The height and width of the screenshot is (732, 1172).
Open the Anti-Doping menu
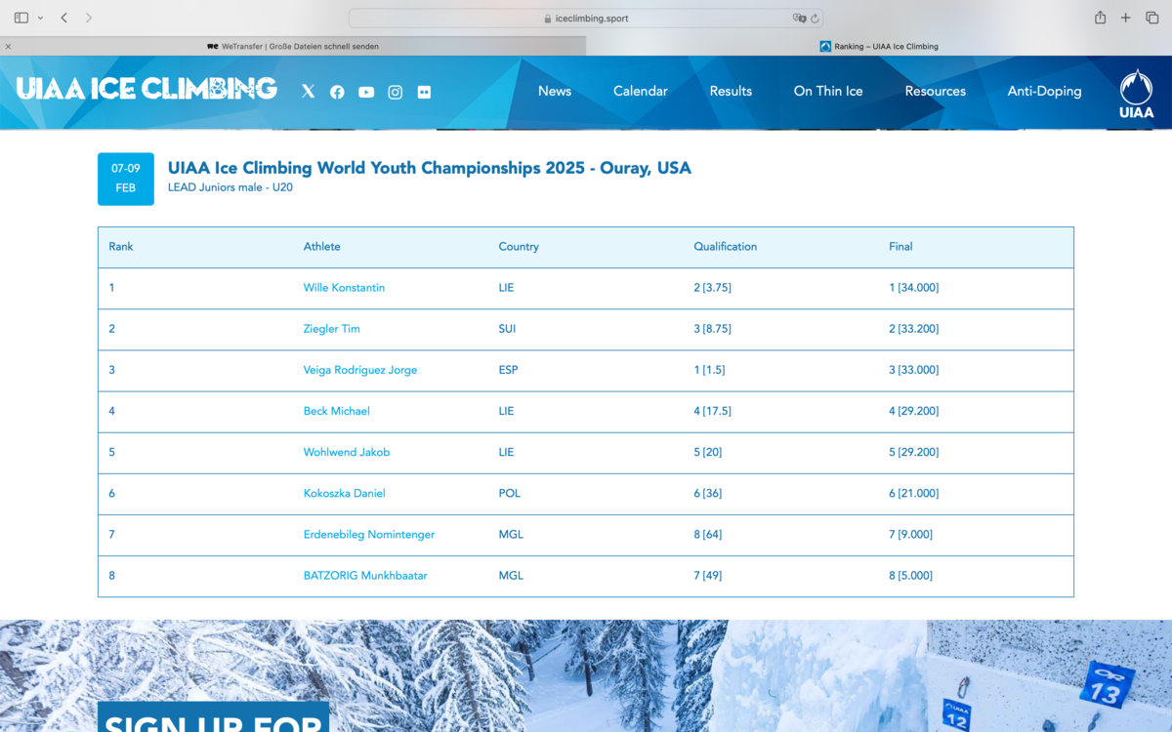[x=1045, y=91]
